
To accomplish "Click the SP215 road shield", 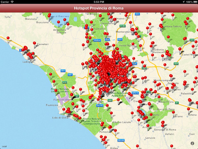I will point(135,93).
